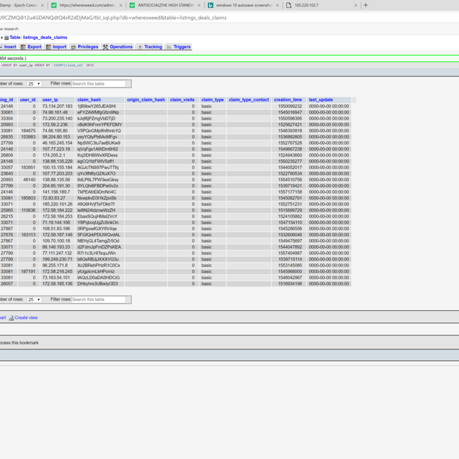Close the 185.220.102.7 browser tab

(356, 6)
